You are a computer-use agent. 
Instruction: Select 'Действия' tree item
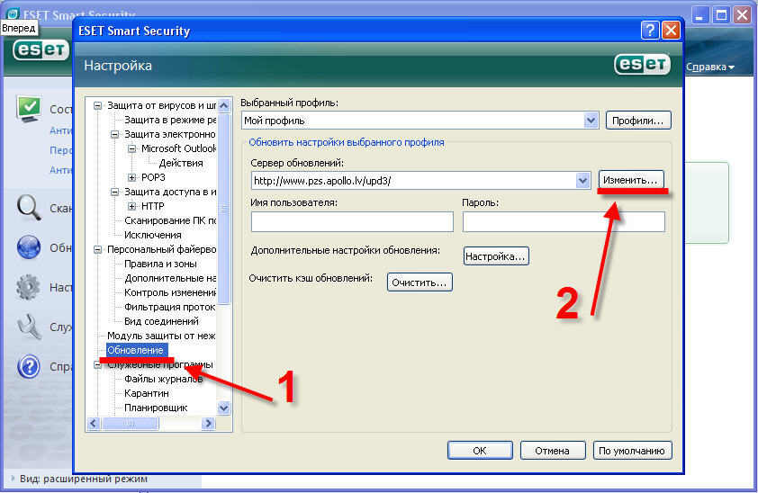pos(181,163)
